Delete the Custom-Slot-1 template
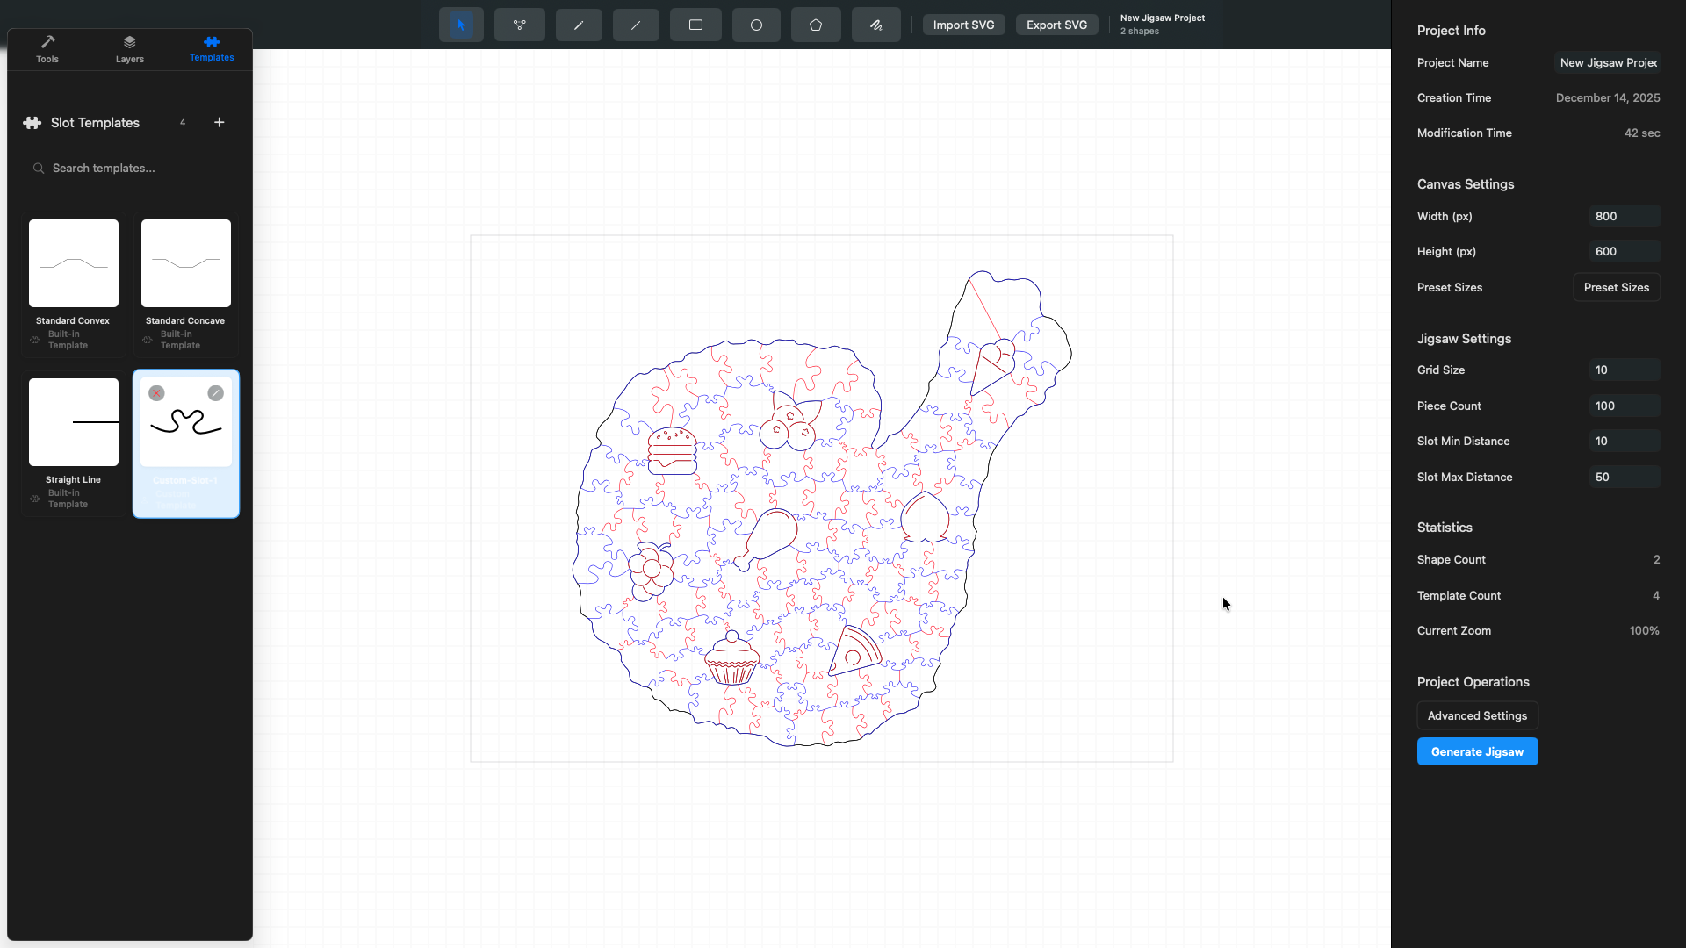The image size is (1686, 948). pyautogui.click(x=157, y=393)
